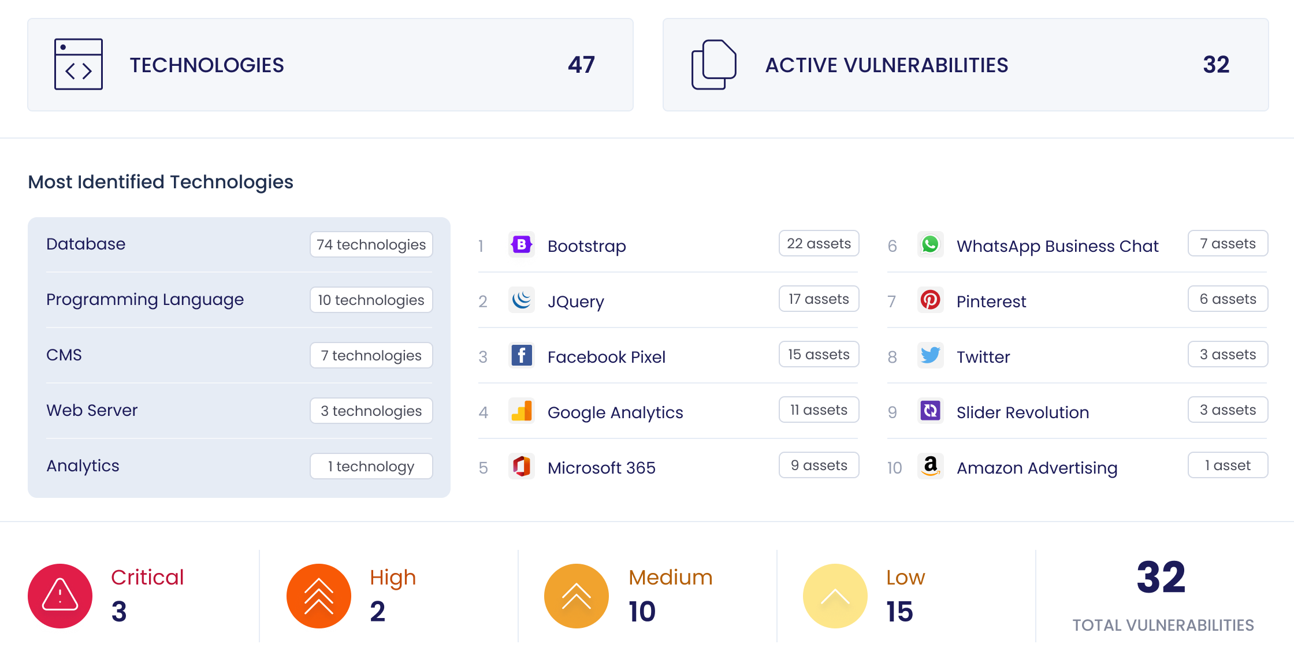Select the Pinterest logo icon

[x=931, y=300]
